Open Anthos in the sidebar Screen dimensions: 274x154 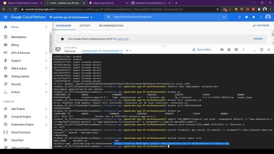point(15,92)
